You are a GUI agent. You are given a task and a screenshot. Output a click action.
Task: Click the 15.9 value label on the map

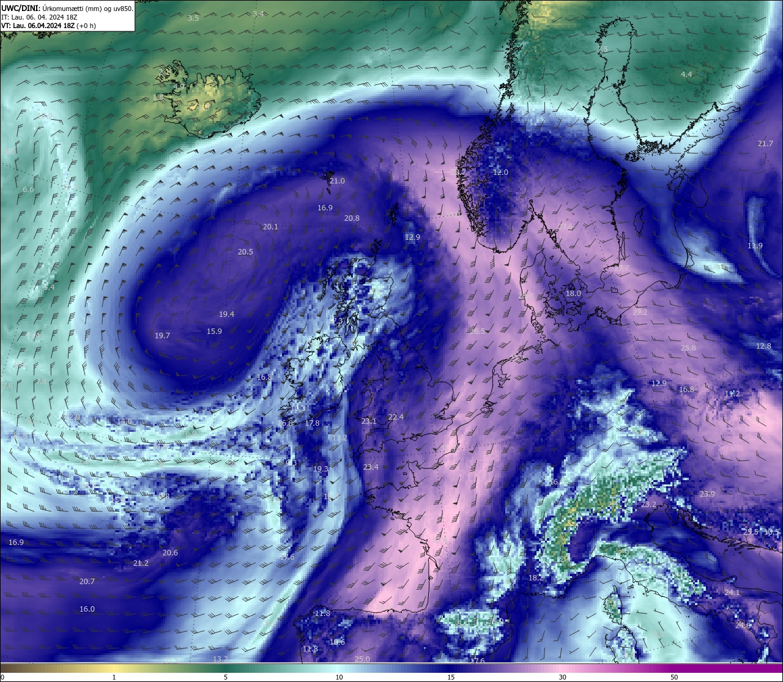(x=214, y=332)
